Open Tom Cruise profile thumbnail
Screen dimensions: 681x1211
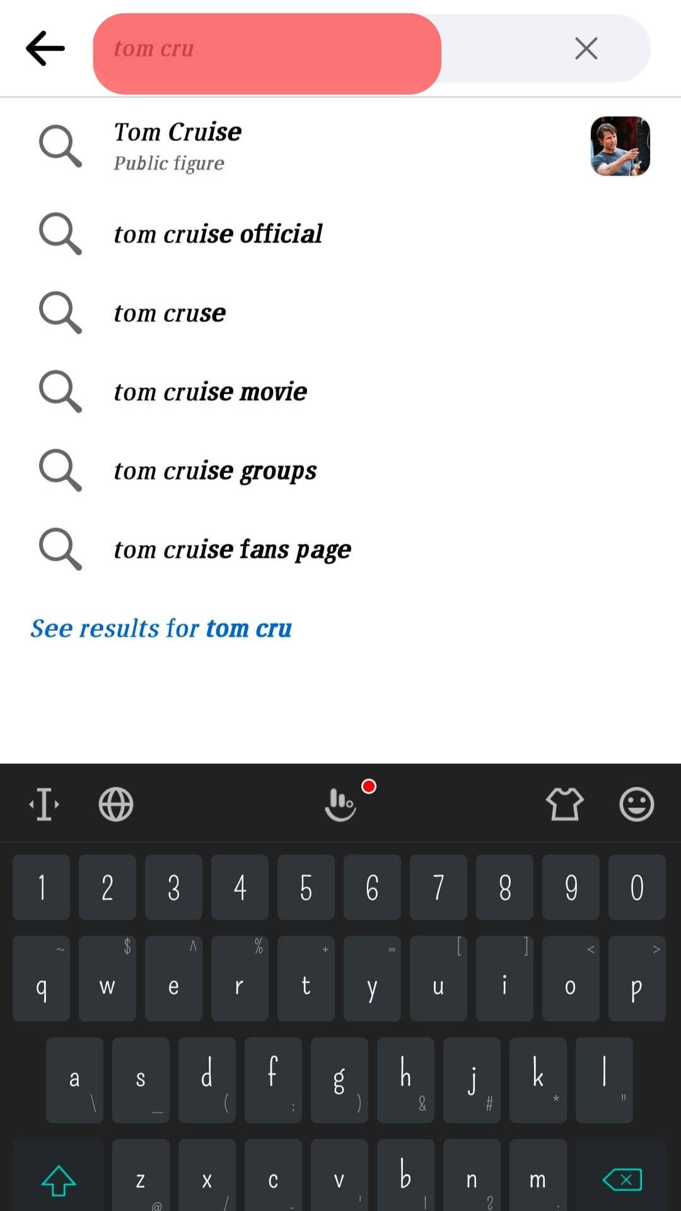point(620,146)
